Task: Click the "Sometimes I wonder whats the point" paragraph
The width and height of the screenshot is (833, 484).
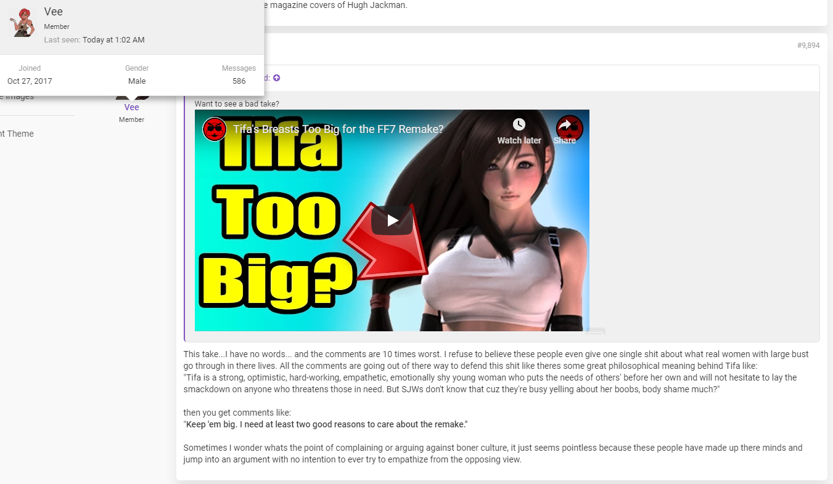Action: (x=493, y=453)
